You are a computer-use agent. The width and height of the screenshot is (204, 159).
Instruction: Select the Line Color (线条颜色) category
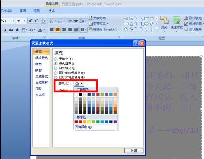coord(42,58)
